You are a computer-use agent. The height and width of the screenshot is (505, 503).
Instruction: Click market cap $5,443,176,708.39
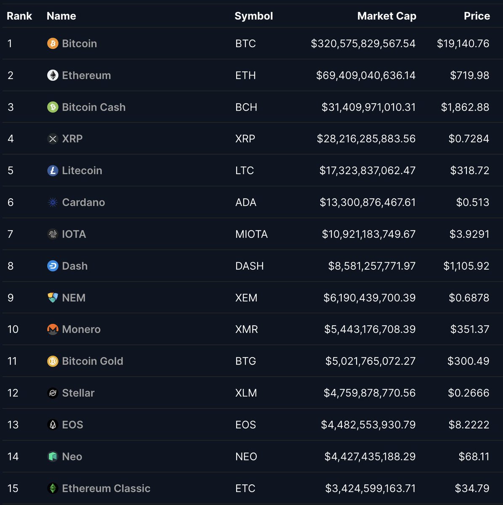point(370,329)
